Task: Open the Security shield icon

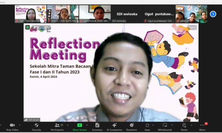Action: click(x=36, y=125)
